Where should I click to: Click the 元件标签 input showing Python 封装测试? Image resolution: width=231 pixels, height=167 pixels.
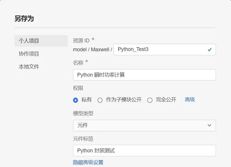click(x=144, y=150)
